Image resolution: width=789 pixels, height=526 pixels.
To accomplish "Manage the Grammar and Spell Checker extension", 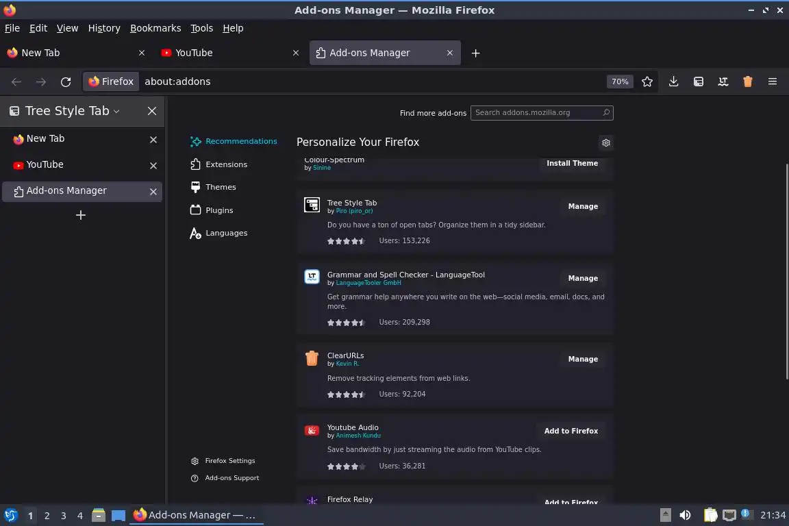I will [583, 278].
